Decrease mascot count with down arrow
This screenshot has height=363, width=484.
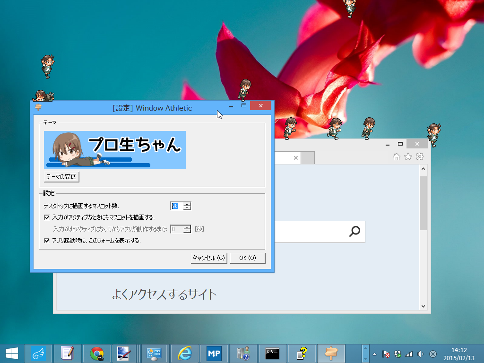point(187,208)
